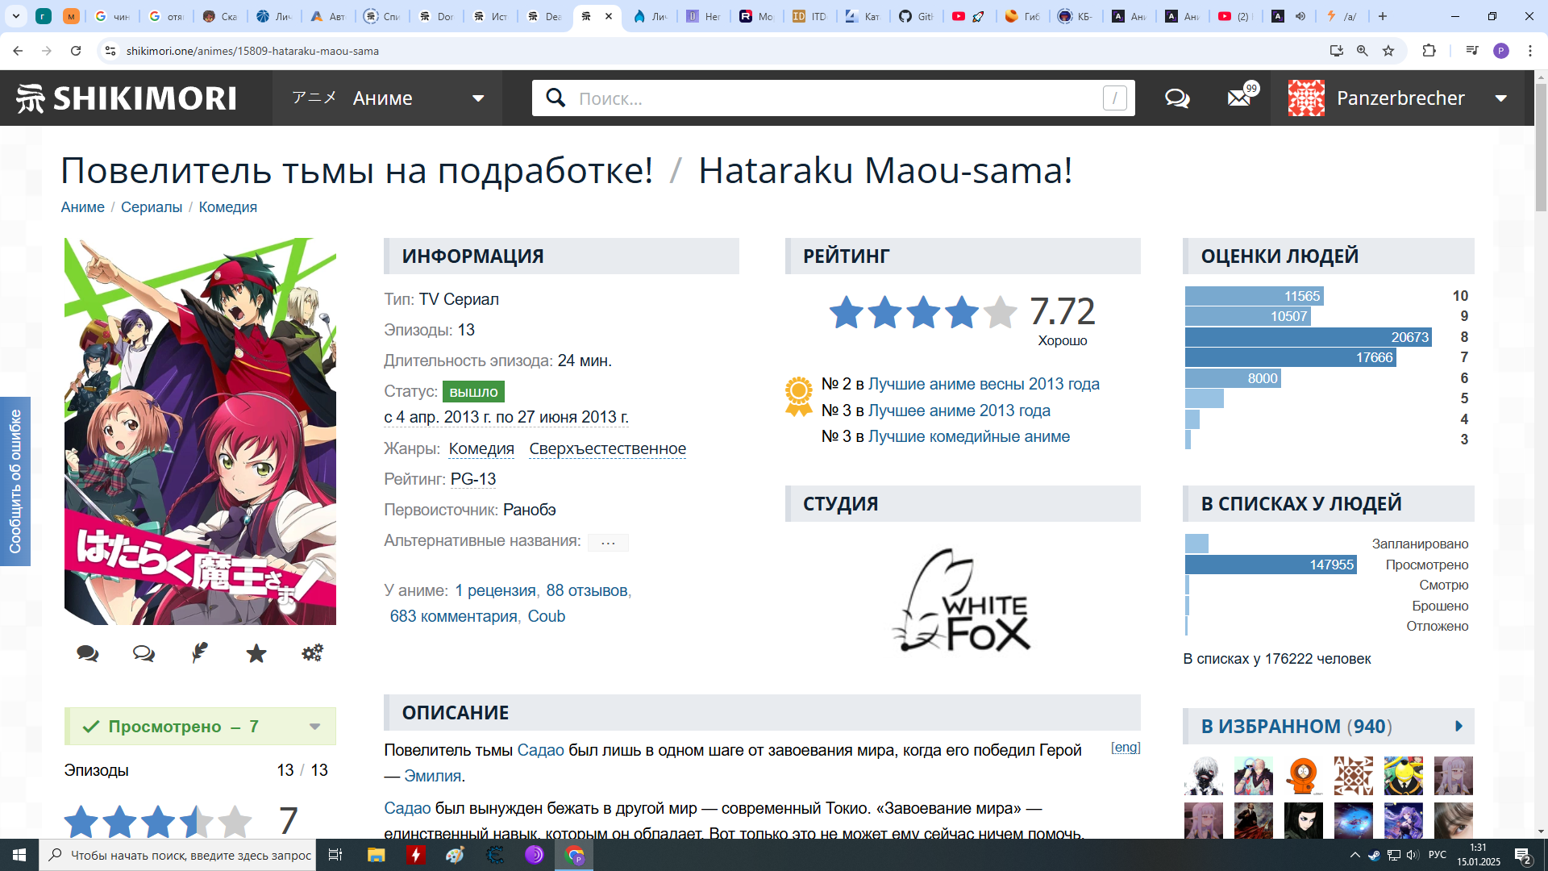Set user score on the star rating

[x=158, y=822]
